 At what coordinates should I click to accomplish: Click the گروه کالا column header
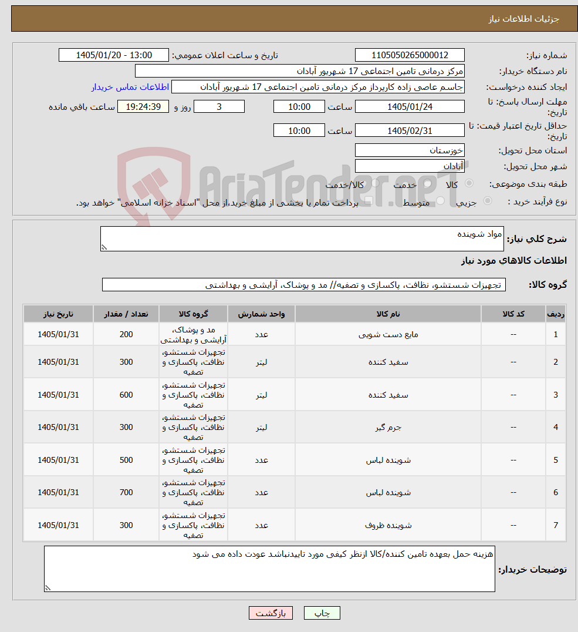[x=193, y=314]
